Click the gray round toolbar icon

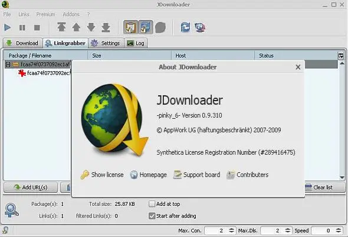[160, 28]
